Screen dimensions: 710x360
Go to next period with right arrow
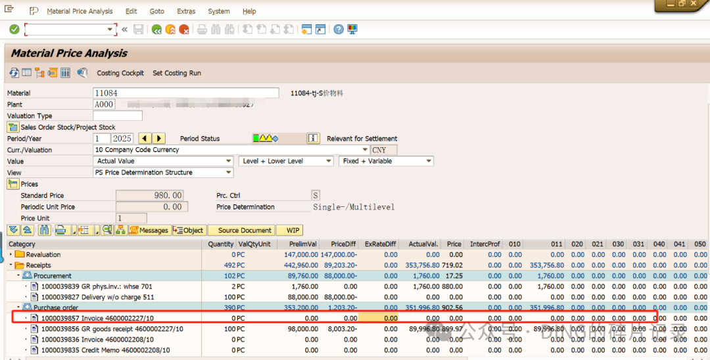[x=158, y=139]
